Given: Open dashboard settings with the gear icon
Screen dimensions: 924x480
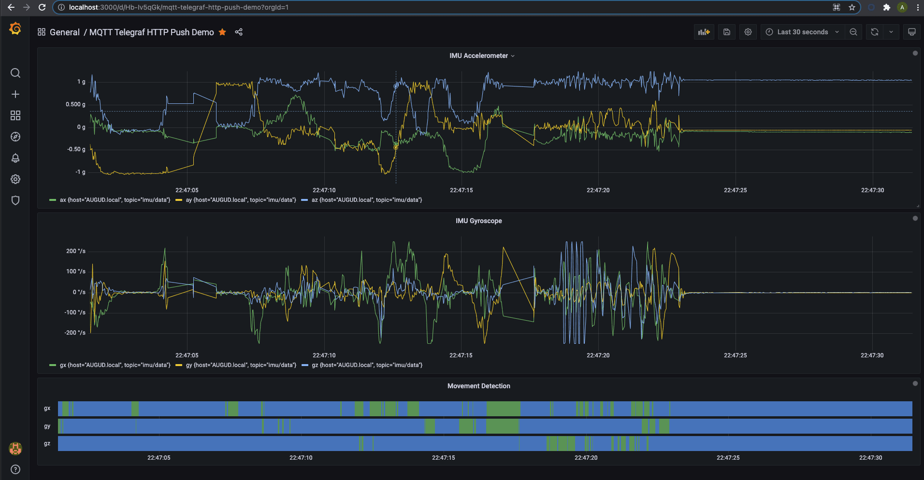Looking at the screenshot, I should click(x=748, y=31).
